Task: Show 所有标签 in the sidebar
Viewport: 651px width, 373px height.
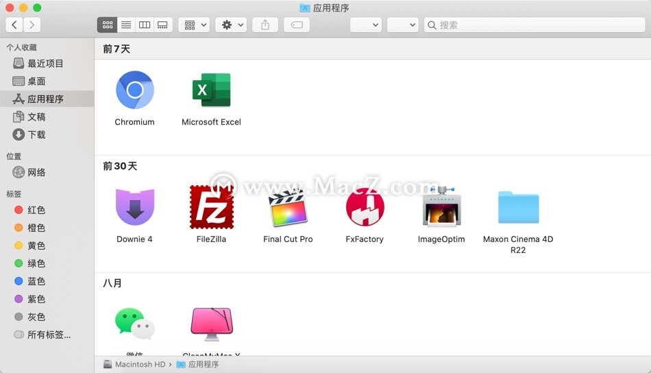Action: (47, 335)
